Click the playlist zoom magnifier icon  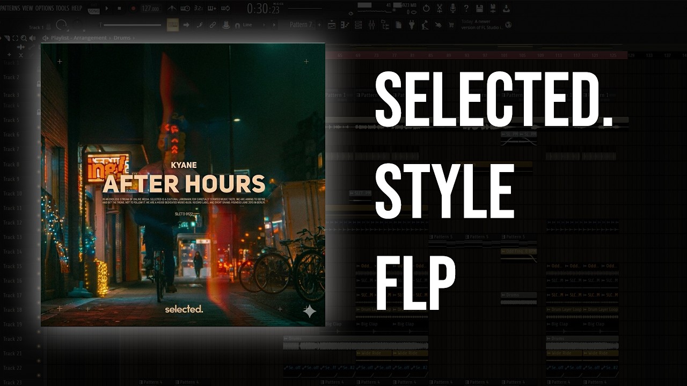point(24,38)
